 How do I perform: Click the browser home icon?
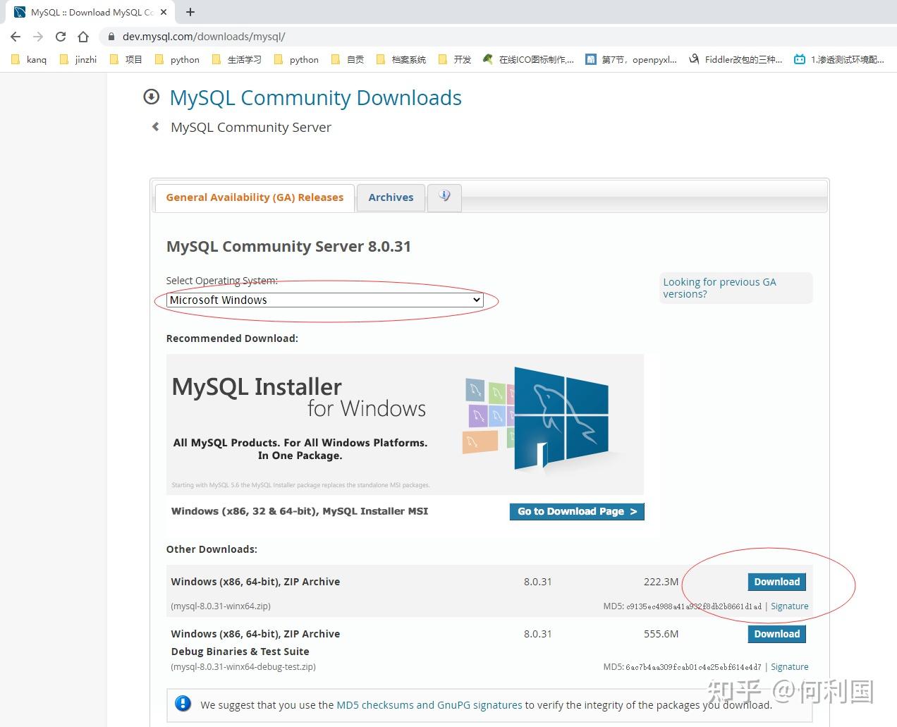(x=83, y=36)
